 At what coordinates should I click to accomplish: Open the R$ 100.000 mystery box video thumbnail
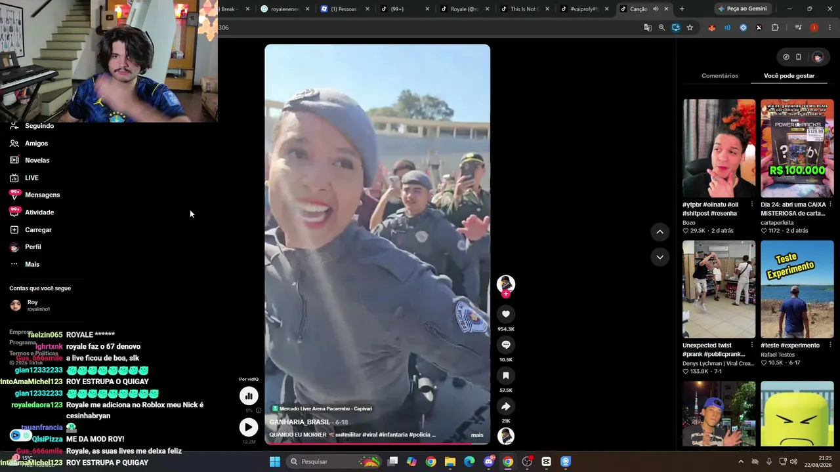pos(797,148)
